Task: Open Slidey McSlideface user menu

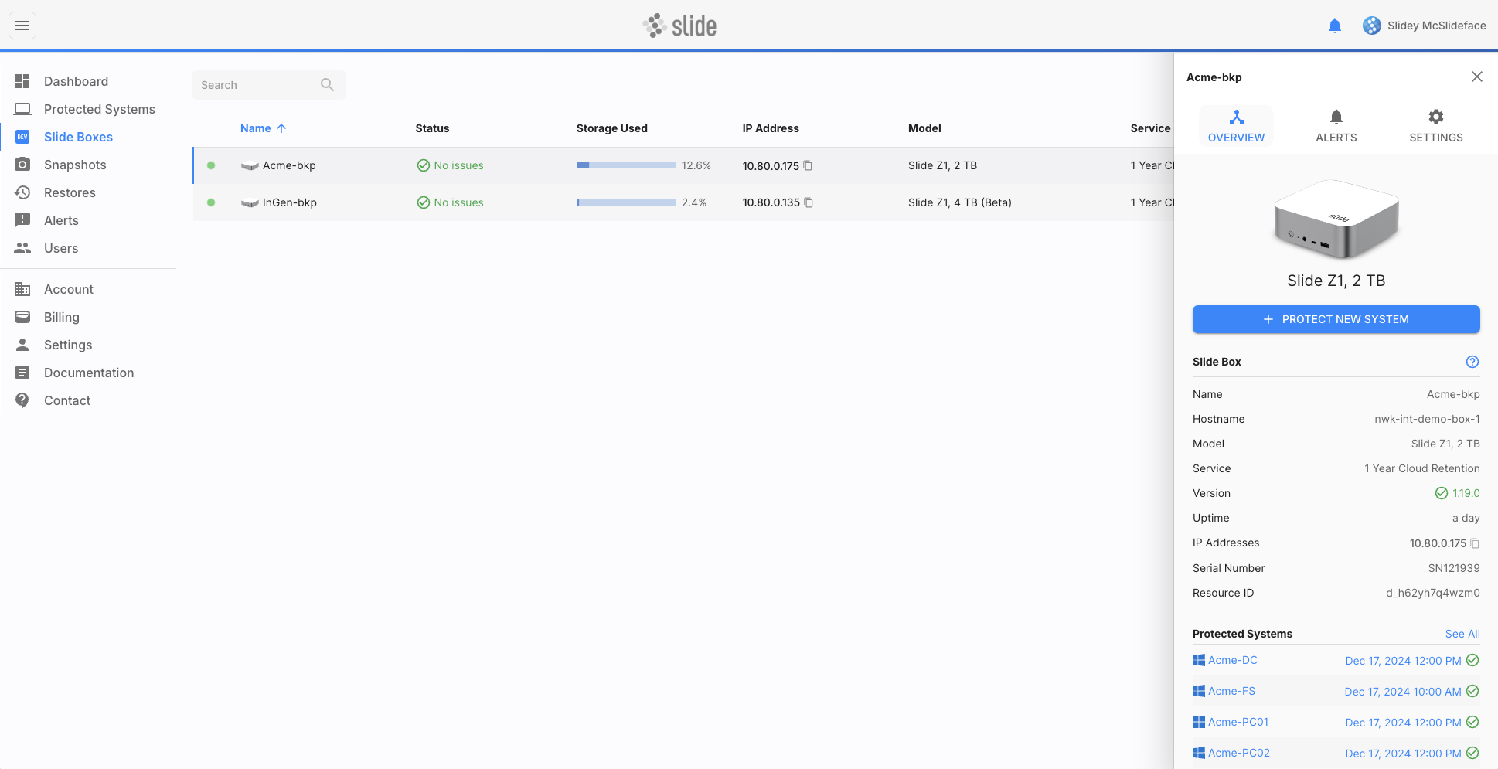Action: point(1424,26)
